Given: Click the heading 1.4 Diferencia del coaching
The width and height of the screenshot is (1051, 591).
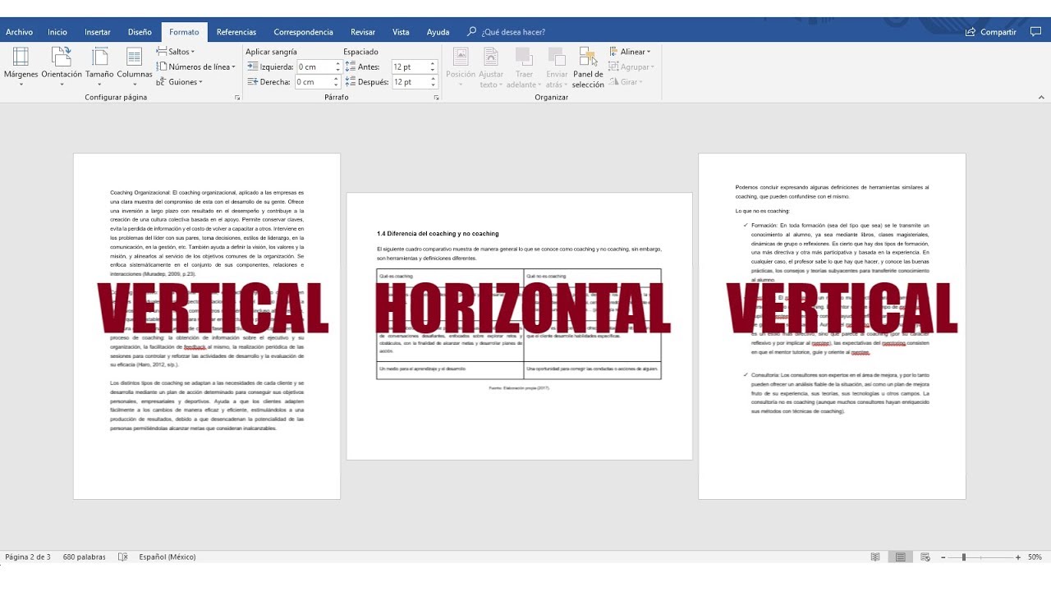Looking at the screenshot, I should coord(438,234).
